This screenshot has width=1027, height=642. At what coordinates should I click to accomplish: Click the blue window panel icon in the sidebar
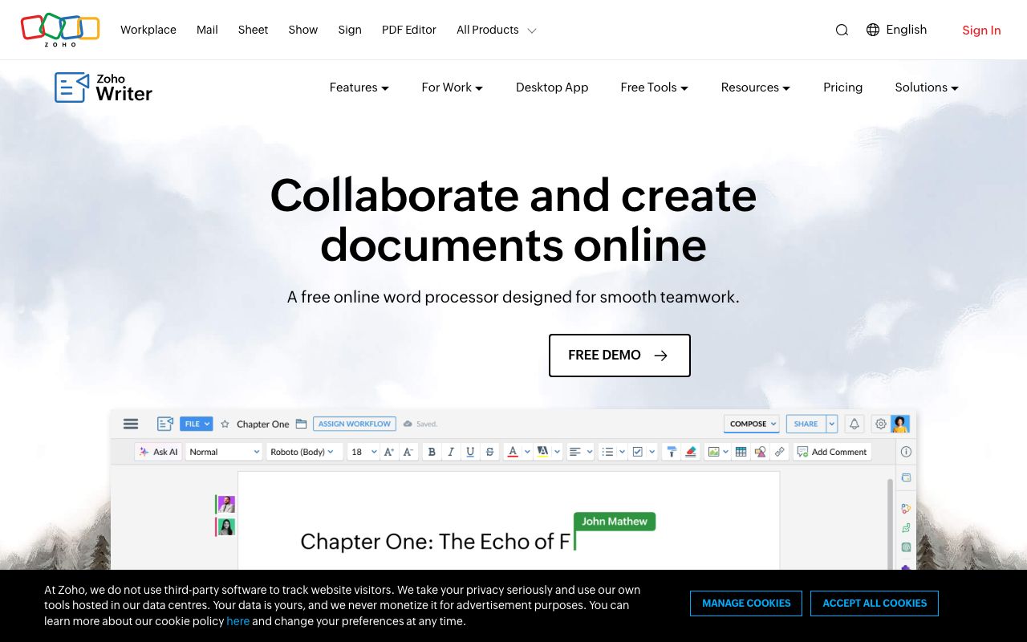point(906,477)
